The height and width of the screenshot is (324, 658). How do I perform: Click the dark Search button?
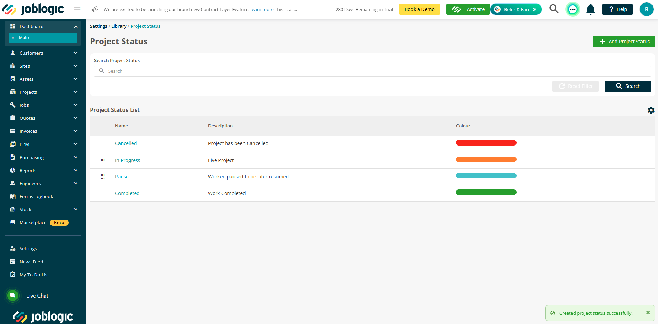click(628, 86)
